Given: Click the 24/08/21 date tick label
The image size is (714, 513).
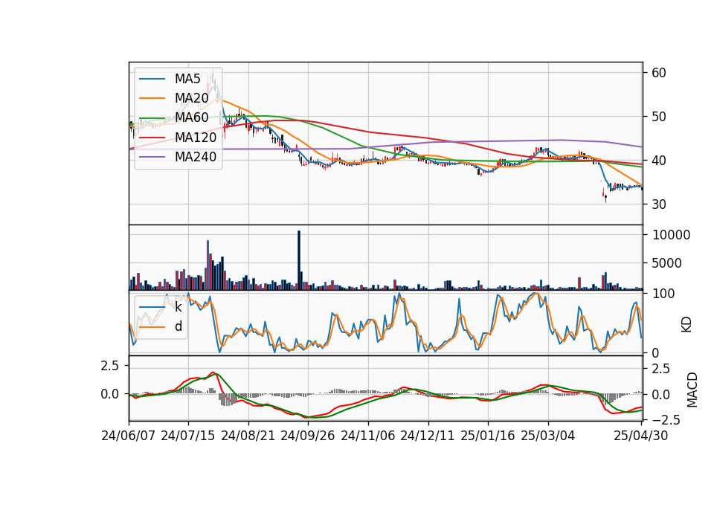Looking at the screenshot, I should [248, 436].
